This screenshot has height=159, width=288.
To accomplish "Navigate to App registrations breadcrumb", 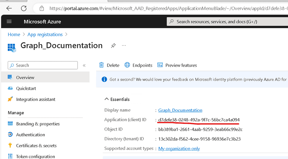I will click(45, 35).
